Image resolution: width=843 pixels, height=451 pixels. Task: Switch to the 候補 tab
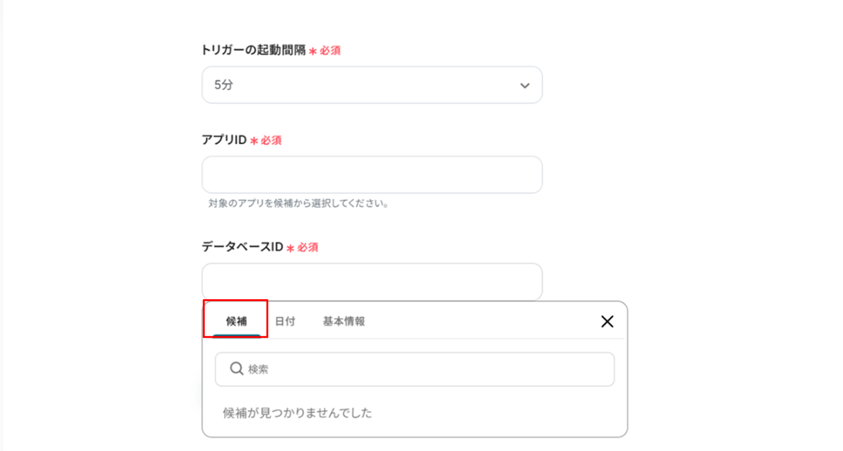click(x=236, y=321)
